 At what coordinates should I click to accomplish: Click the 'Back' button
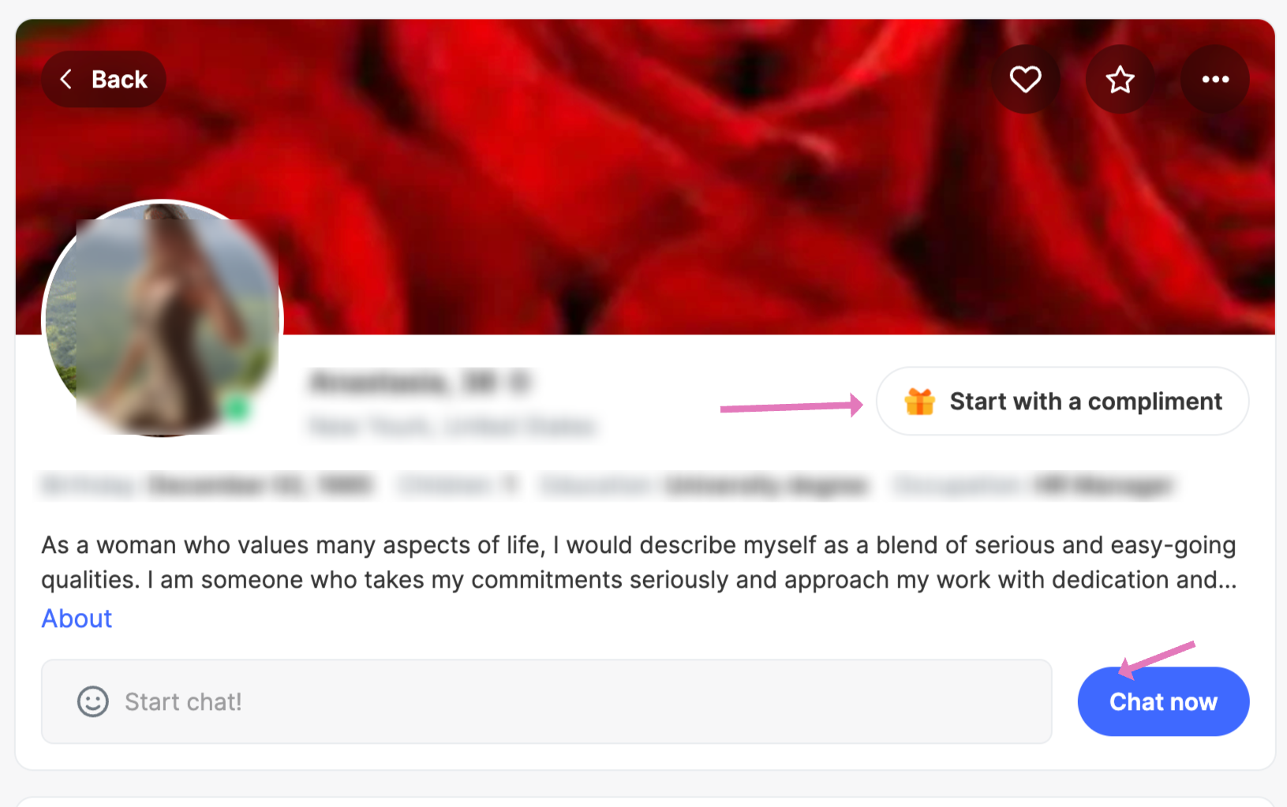coord(103,79)
